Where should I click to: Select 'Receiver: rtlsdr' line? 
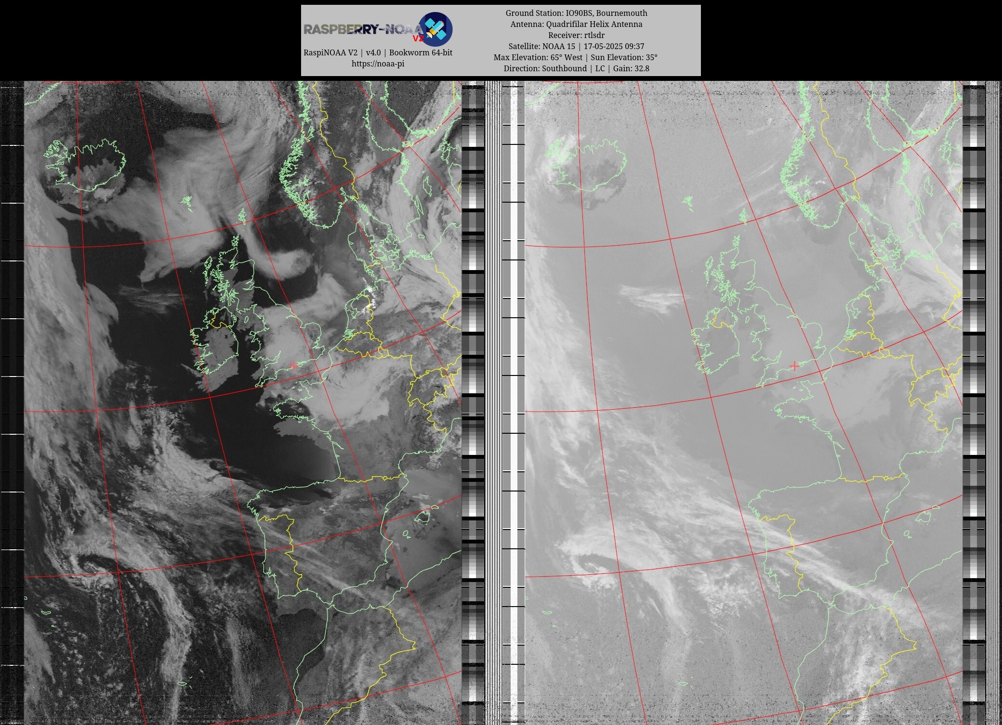click(x=576, y=35)
